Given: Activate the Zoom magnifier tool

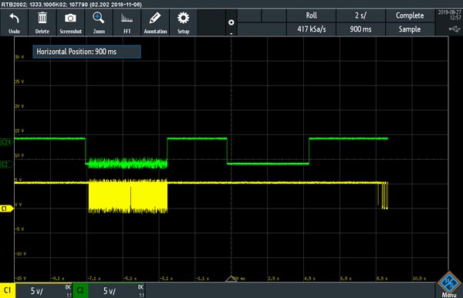Looking at the screenshot, I should click(x=99, y=18).
